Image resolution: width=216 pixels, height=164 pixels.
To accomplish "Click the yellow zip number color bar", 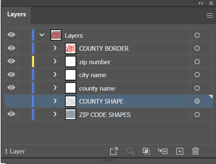I will pos(33,61).
